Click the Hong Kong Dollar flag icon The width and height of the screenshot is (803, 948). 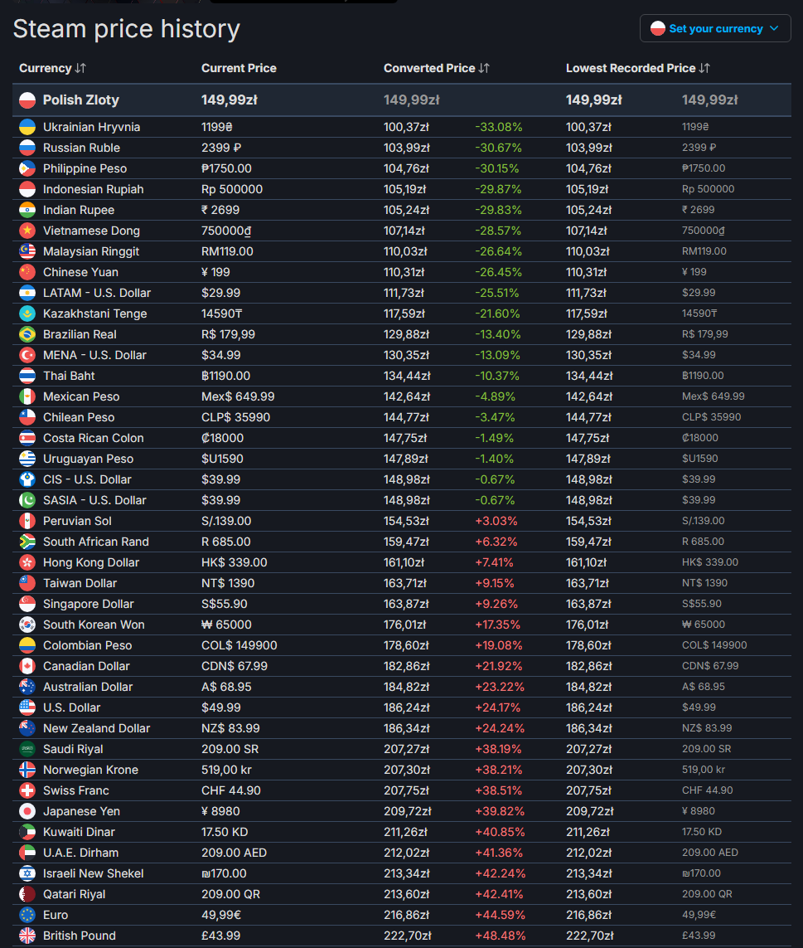click(x=27, y=562)
